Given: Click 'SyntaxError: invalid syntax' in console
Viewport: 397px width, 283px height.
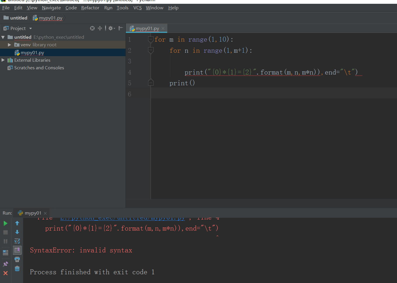Looking at the screenshot, I should pyautogui.click(x=81, y=250).
